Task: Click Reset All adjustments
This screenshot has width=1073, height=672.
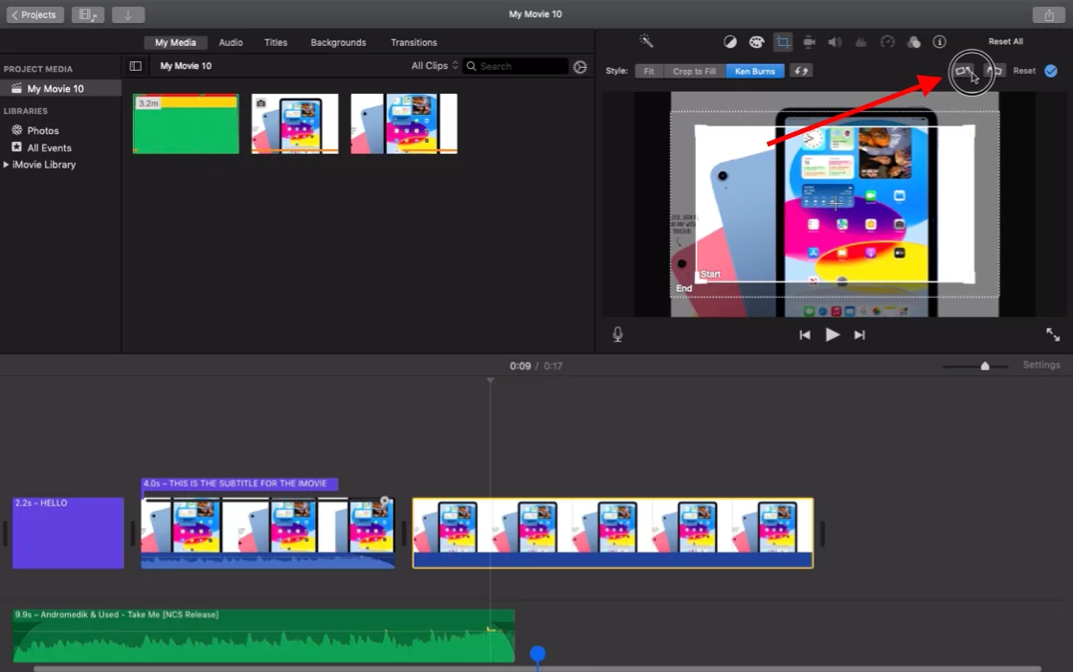Action: coord(1005,42)
